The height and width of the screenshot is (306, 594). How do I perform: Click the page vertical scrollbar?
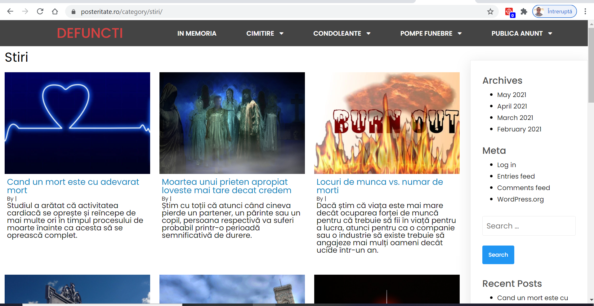tap(591, 155)
